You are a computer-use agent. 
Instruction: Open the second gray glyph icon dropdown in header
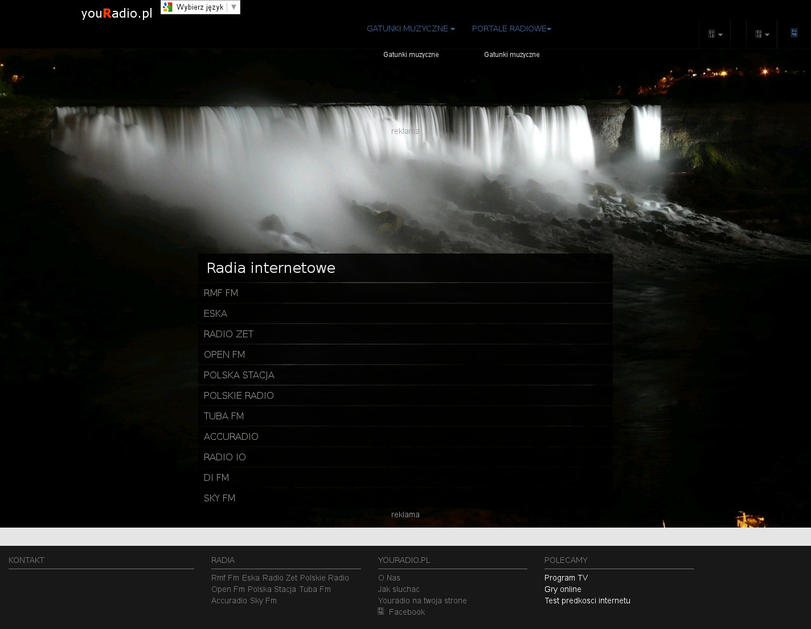coord(761,34)
